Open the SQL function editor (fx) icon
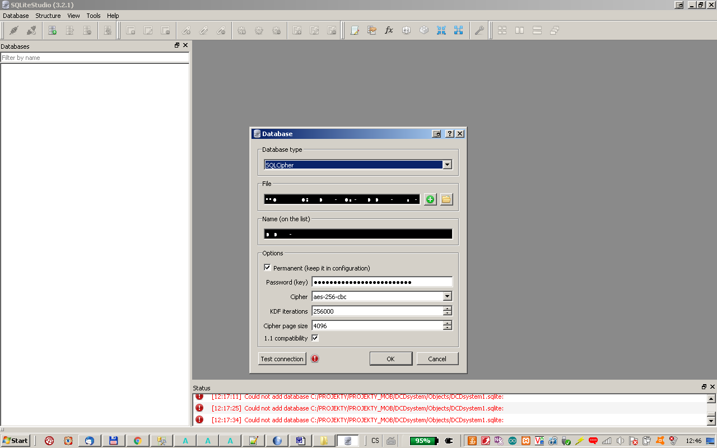717x448 pixels. point(389,30)
